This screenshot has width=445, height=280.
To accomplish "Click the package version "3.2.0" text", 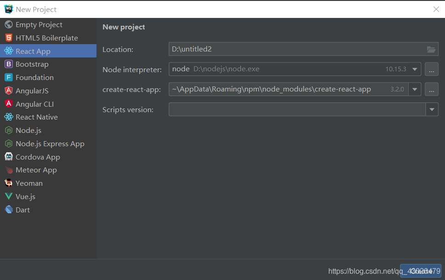I will coord(397,89).
